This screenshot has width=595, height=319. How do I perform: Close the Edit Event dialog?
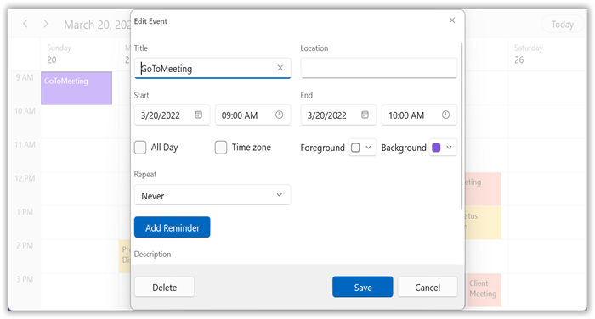coord(452,20)
